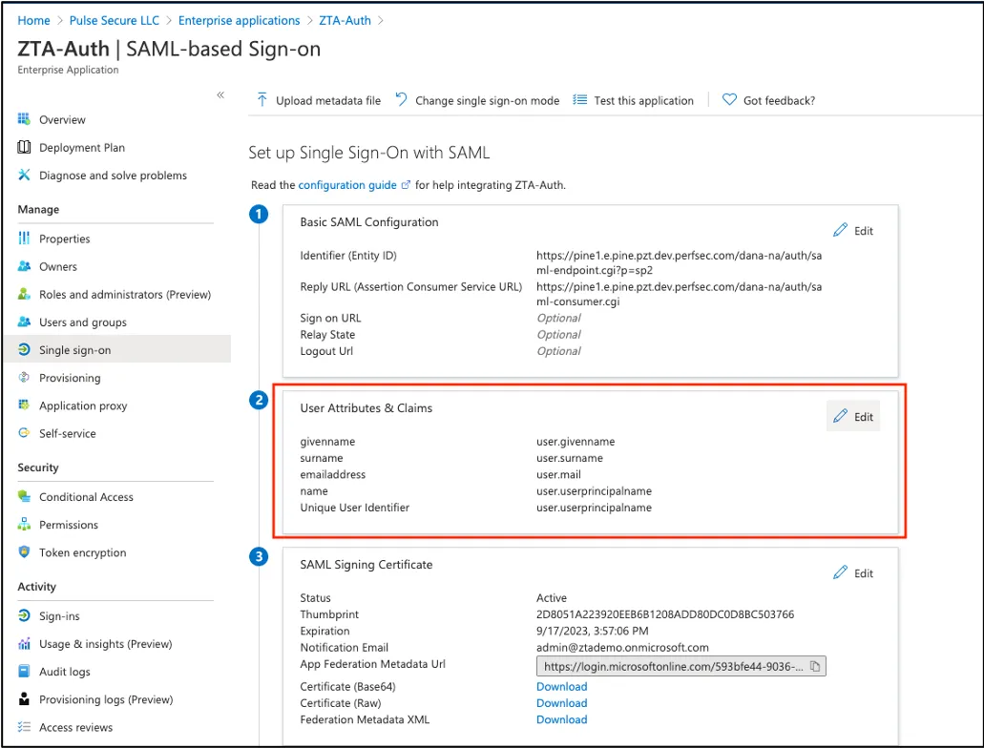The height and width of the screenshot is (748, 984).
Task: Download Certificate (Raw)
Action: pyautogui.click(x=561, y=703)
